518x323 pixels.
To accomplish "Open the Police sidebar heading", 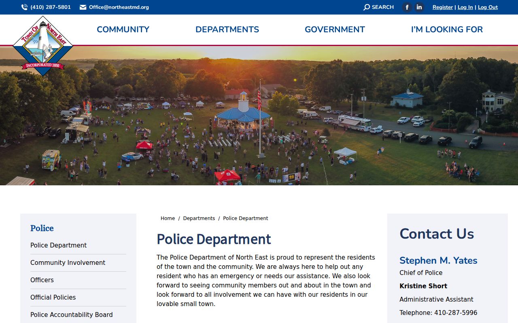I will (42, 228).
